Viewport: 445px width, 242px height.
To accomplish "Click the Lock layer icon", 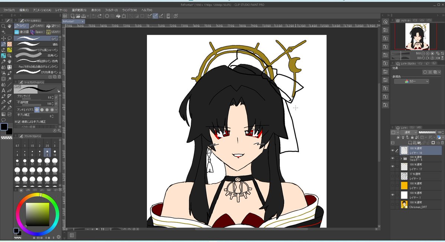I will pyautogui.click(x=412, y=137).
